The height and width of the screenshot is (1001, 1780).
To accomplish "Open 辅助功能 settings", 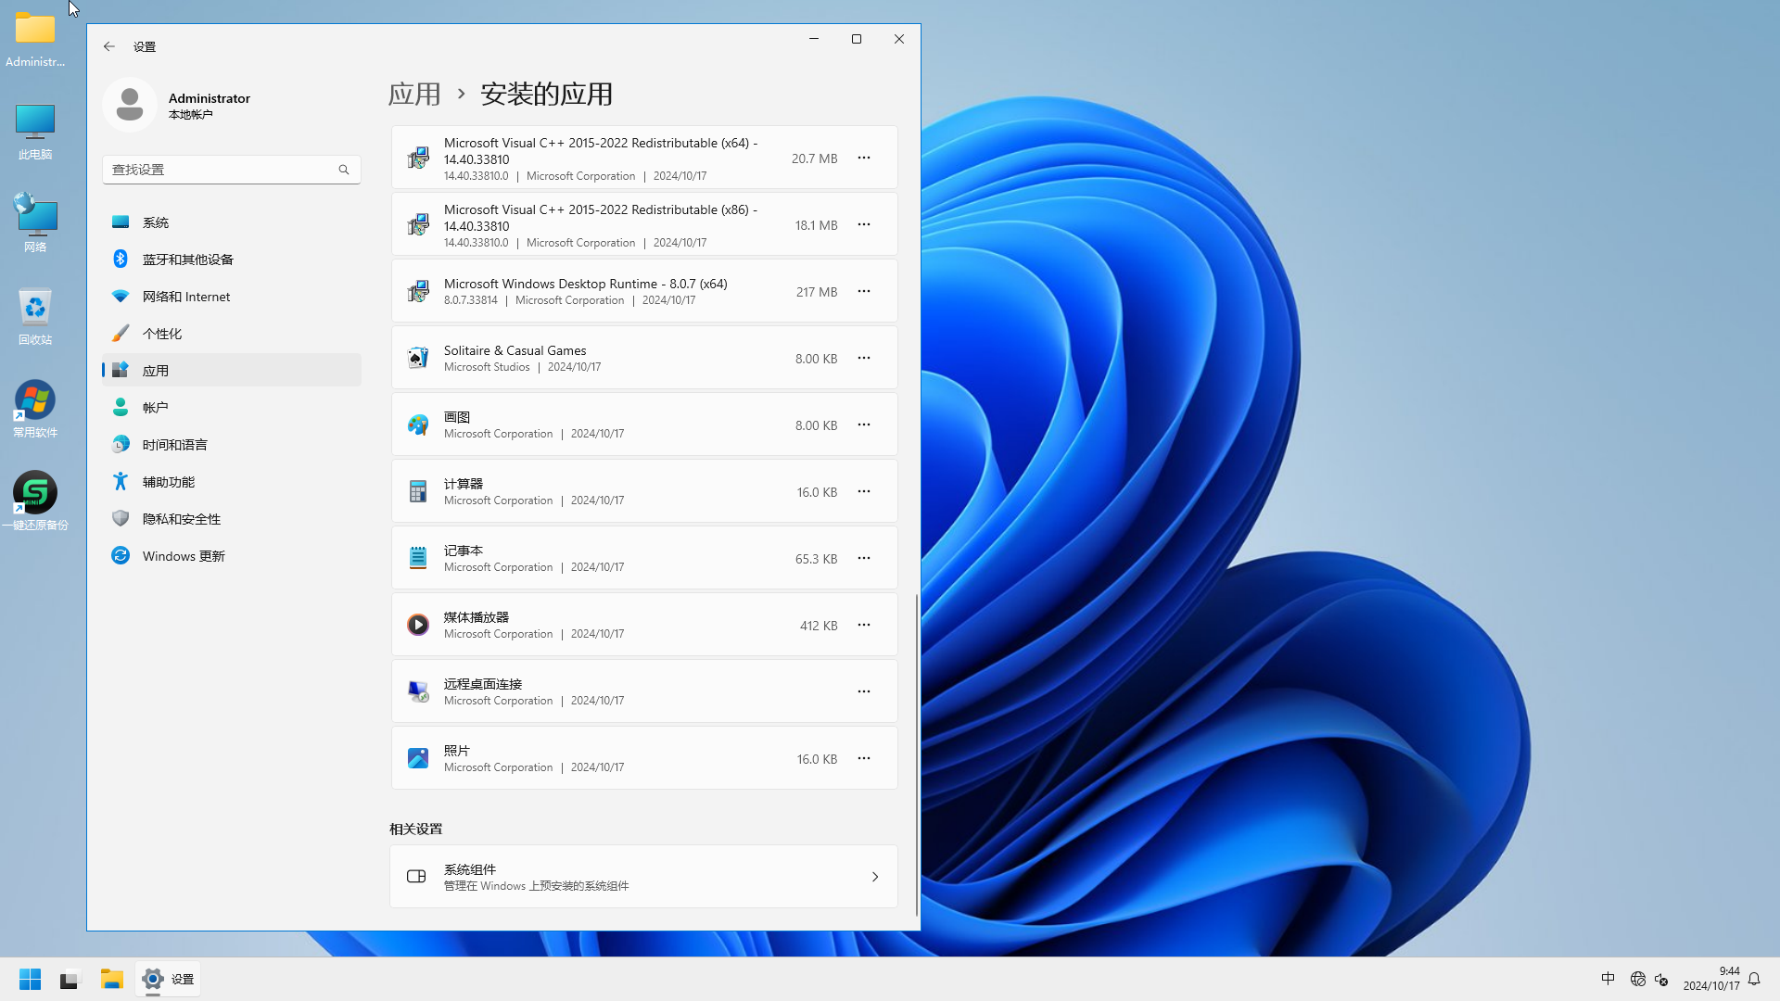I will 232,482.
